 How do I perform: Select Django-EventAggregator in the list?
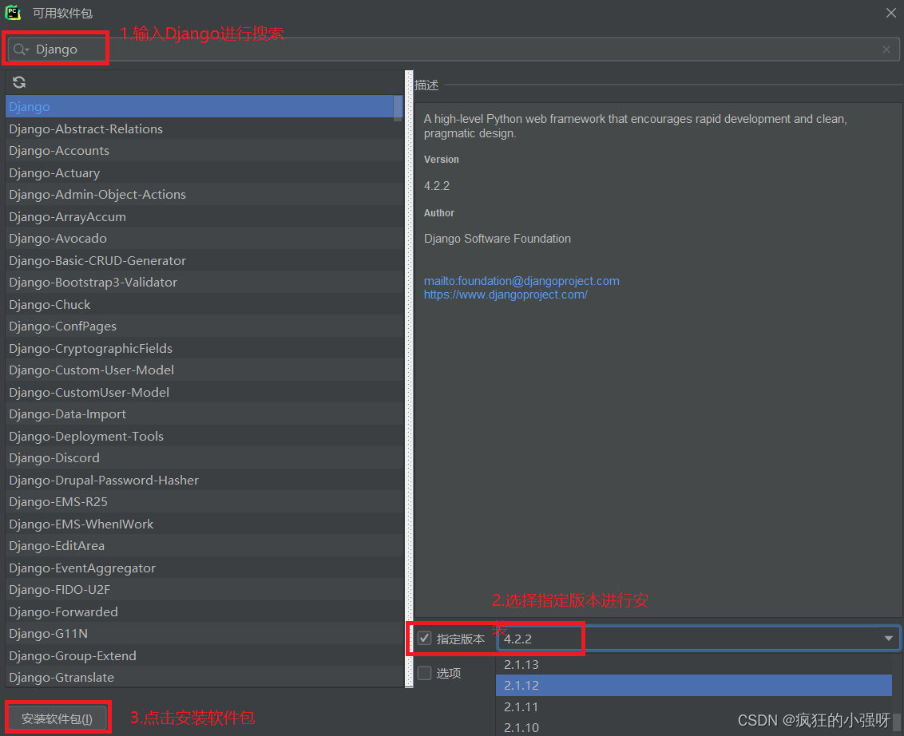coord(204,568)
